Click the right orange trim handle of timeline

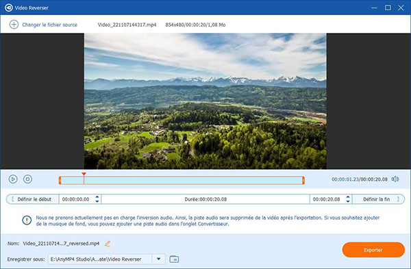303,180
